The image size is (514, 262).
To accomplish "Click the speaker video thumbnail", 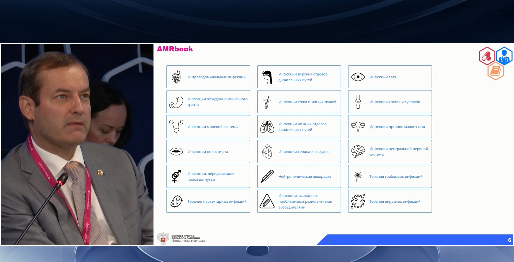I will 77,145.
